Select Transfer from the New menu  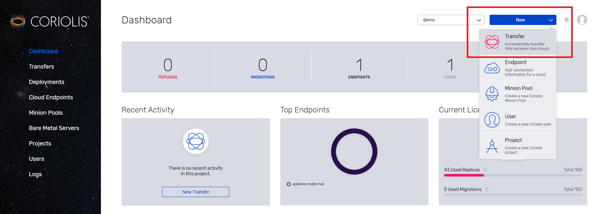(518, 42)
